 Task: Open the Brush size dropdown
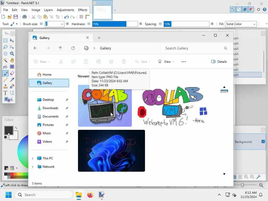click(x=62, y=24)
